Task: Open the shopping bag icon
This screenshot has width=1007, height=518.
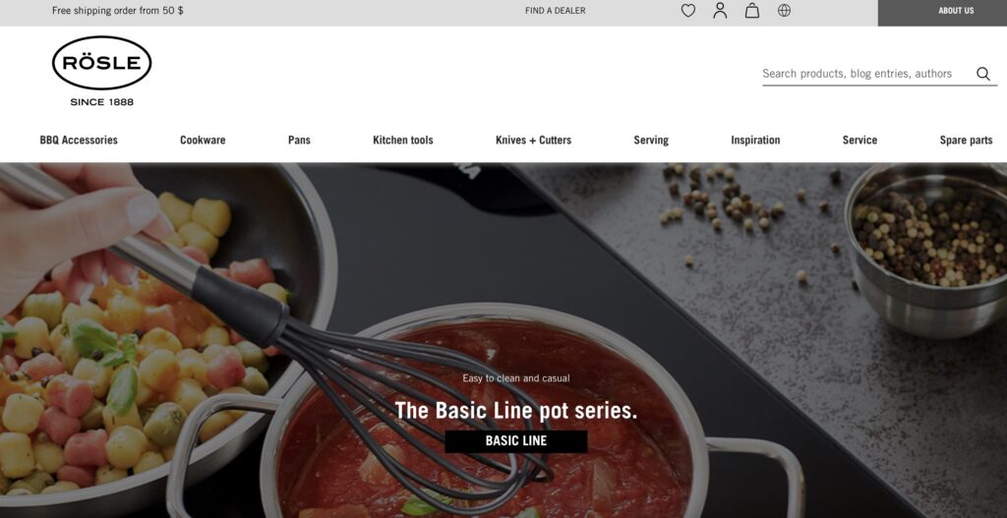Action: (x=752, y=11)
